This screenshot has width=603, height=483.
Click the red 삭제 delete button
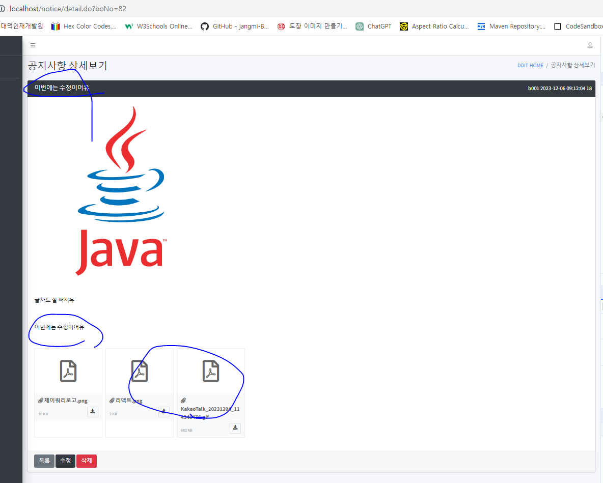[87, 461]
